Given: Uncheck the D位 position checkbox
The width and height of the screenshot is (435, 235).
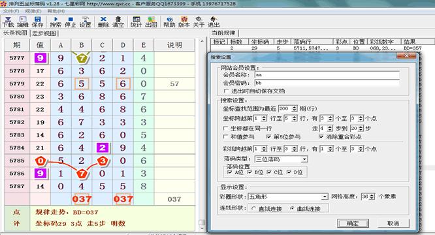Looking at the screenshot, I should (289, 172).
